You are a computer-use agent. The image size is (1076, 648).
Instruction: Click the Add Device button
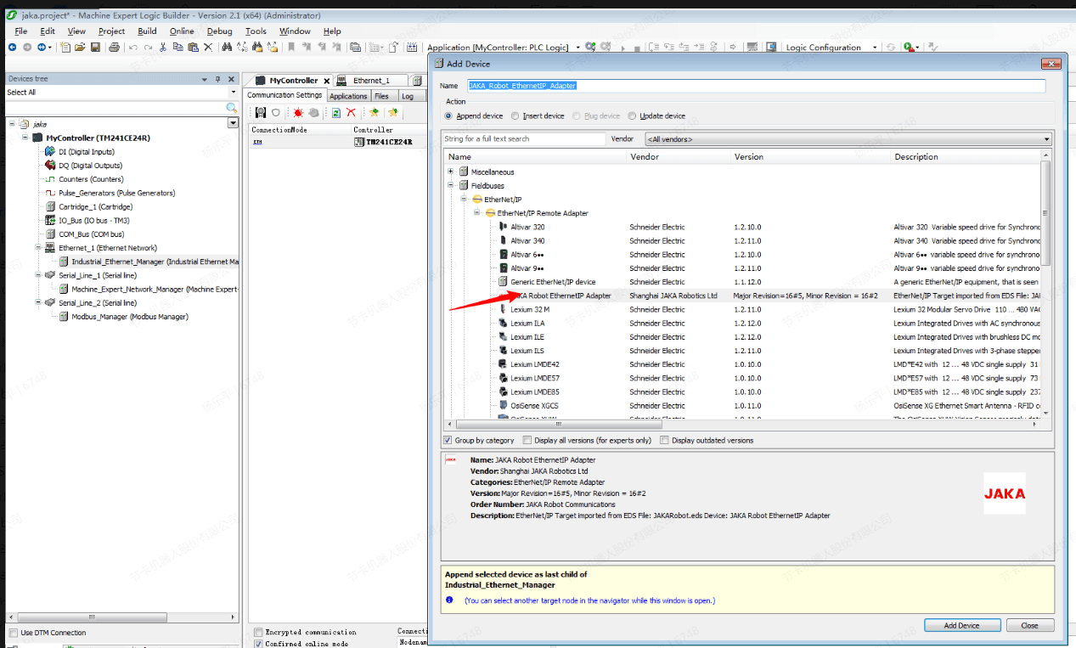961,625
